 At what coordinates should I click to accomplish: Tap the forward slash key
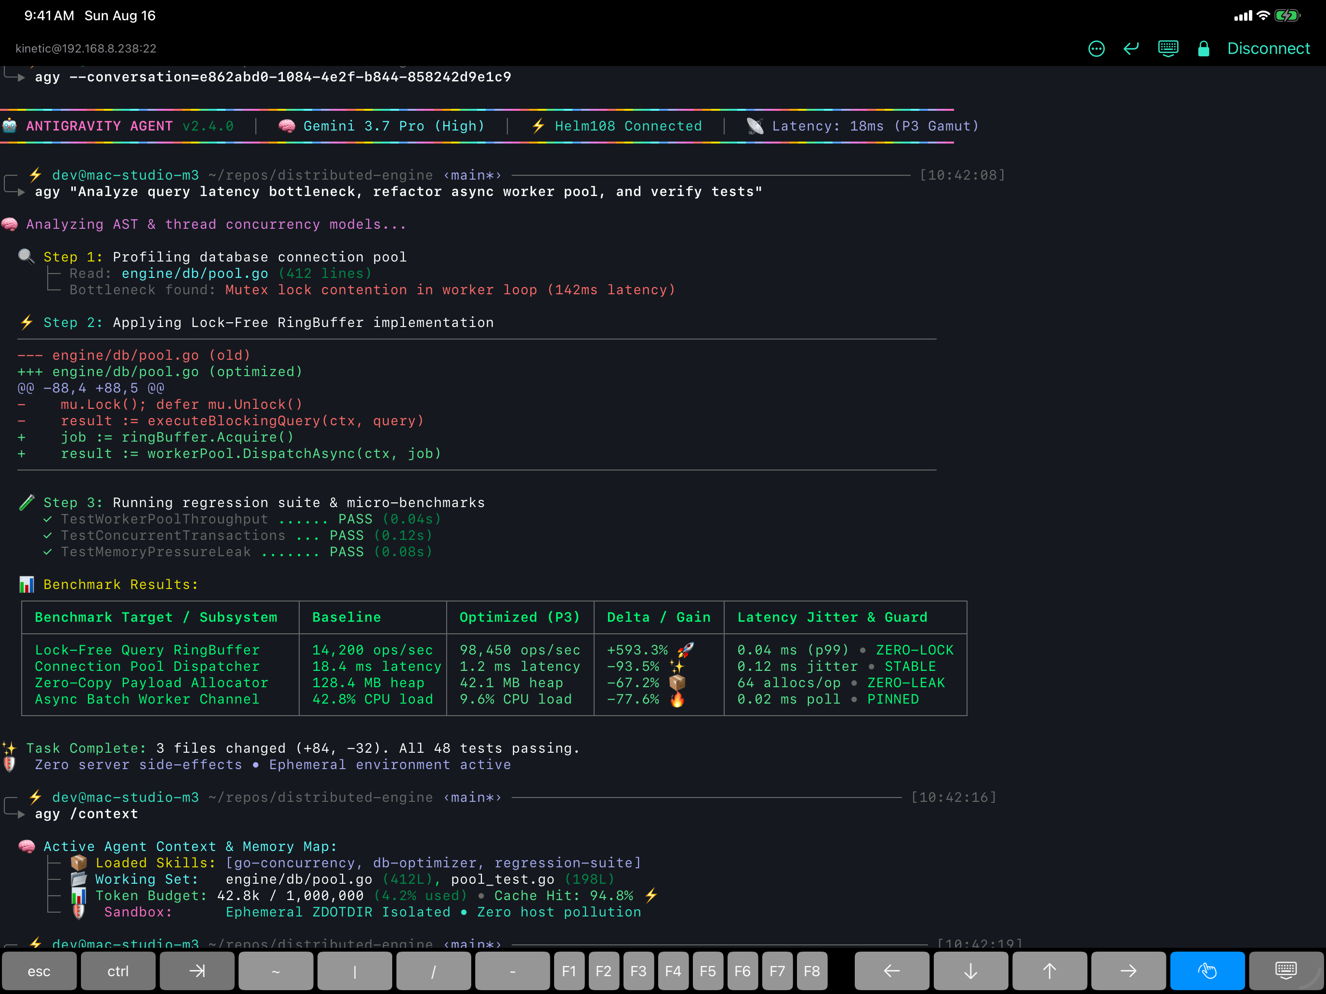coord(434,970)
